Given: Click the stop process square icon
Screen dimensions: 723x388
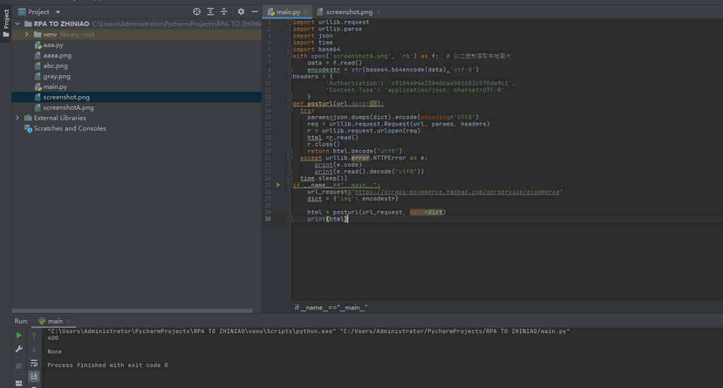Looking at the screenshot, I should tap(19, 365).
